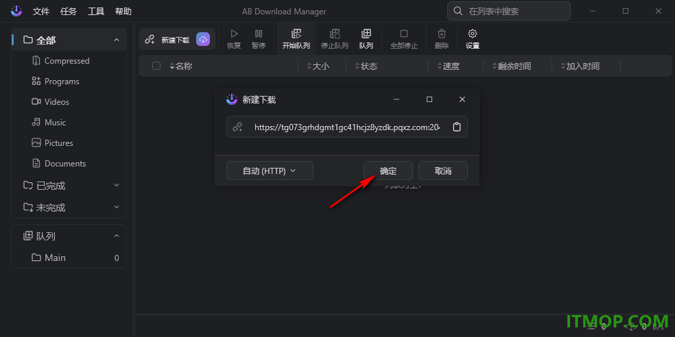The image size is (675, 337).
Task: Click the paste clipboard icon in URL field
Action: point(457,127)
